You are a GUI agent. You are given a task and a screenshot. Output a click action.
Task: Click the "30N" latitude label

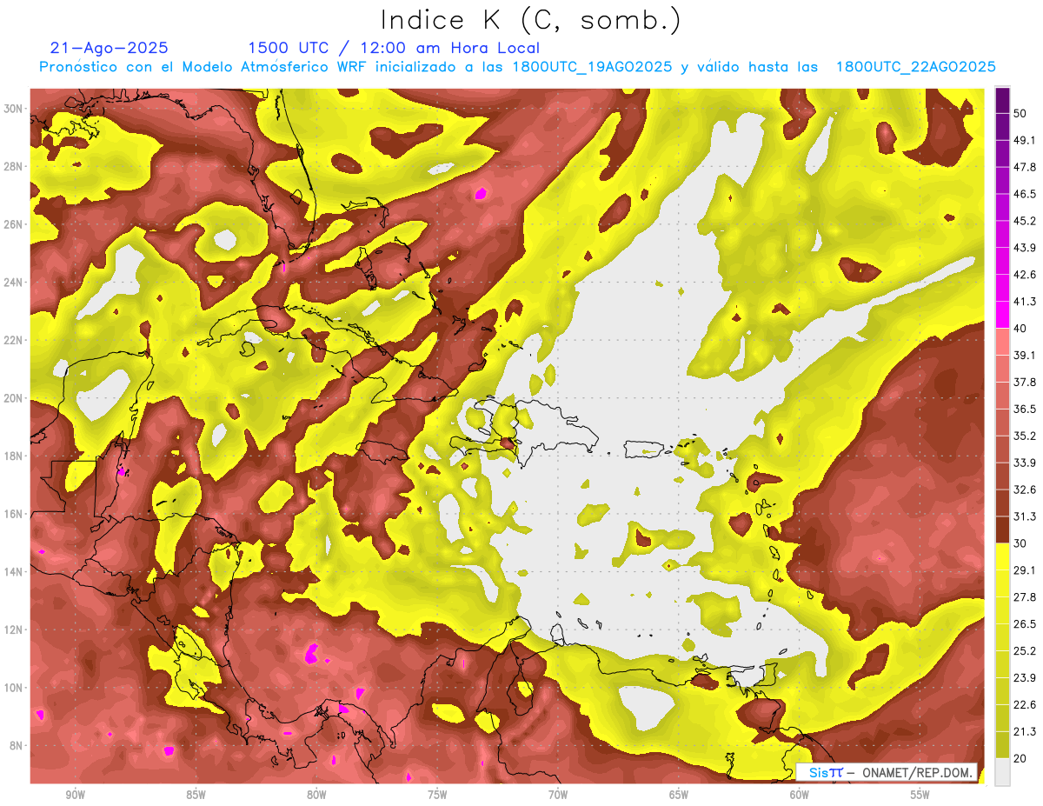click(13, 109)
